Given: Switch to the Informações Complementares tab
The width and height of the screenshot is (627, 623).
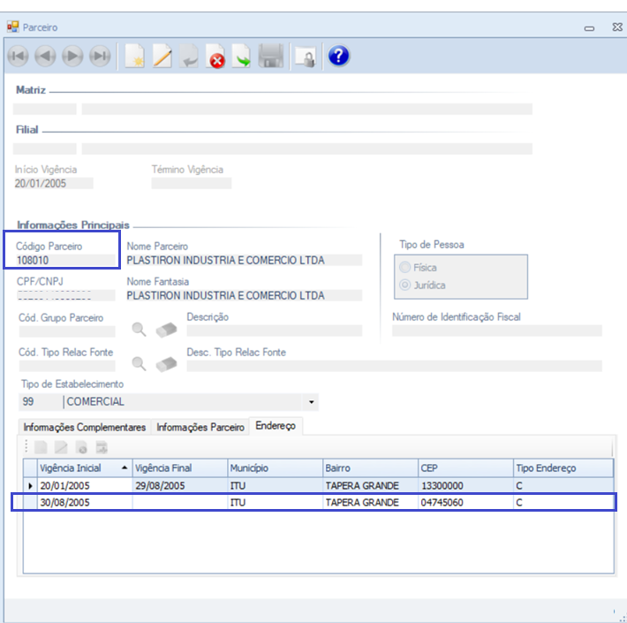Looking at the screenshot, I should [x=84, y=427].
